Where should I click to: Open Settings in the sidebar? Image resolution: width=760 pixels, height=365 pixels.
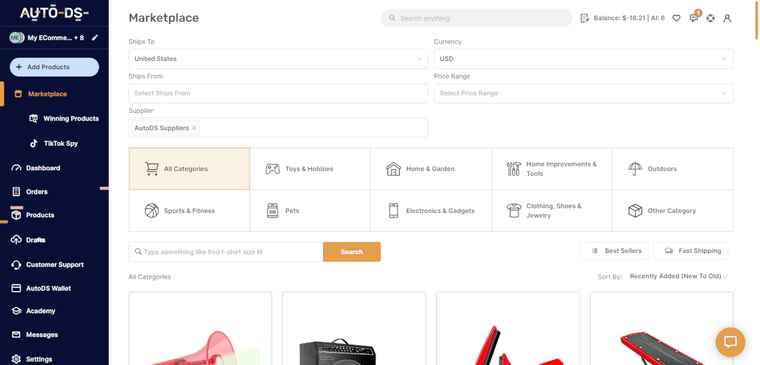pos(32,359)
